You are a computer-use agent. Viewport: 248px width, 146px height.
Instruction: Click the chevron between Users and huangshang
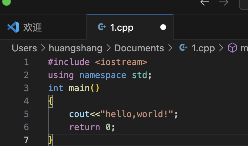click(43, 48)
